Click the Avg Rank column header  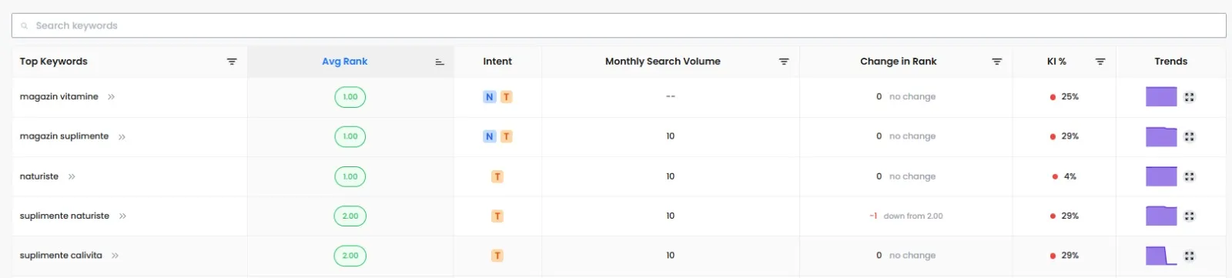click(344, 62)
